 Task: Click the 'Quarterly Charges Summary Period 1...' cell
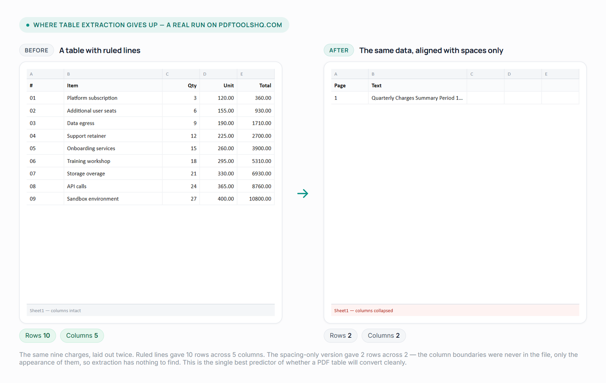pyautogui.click(x=417, y=98)
